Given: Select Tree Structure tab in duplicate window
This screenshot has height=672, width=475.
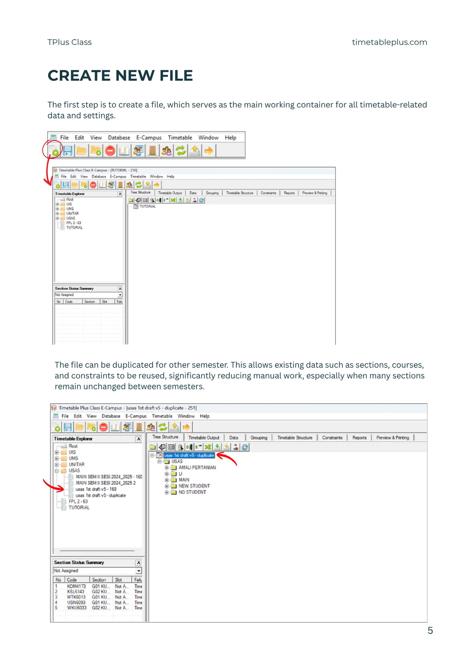Looking at the screenshot, I should 165,437.
